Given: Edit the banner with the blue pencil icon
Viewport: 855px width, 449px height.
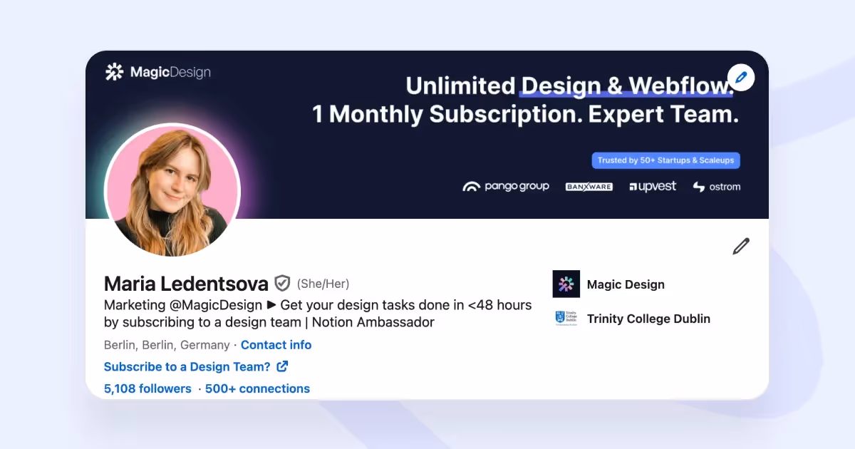Looking at the screenshot, I should pyautogui.click(x=741, y=77).
